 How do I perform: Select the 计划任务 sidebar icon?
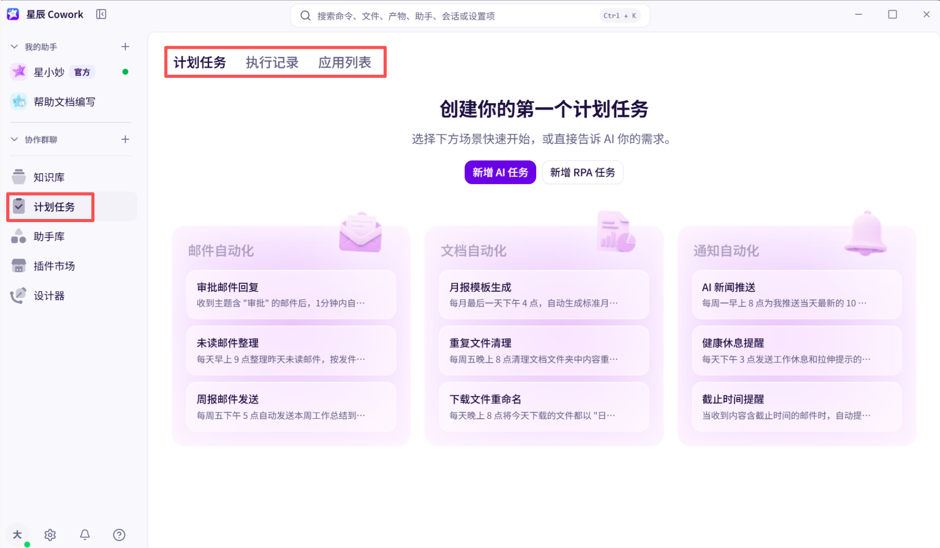pos(19,207)
